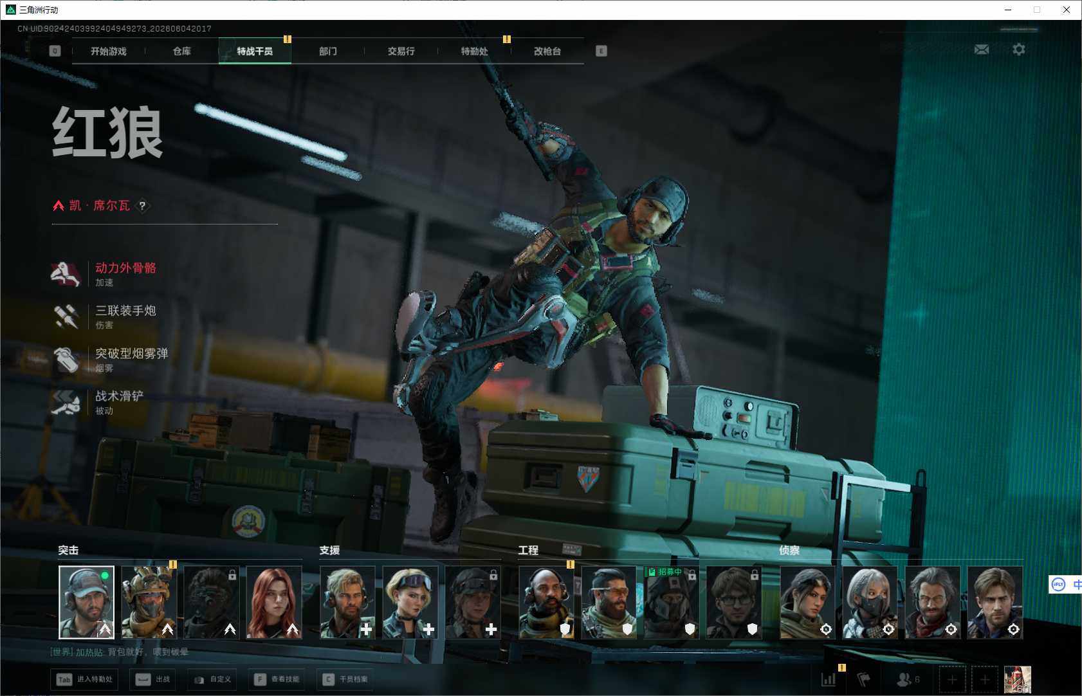This screenshot has height=696, width=1082.
Task: Click the 查看技能 button
Action: [277, 679]
